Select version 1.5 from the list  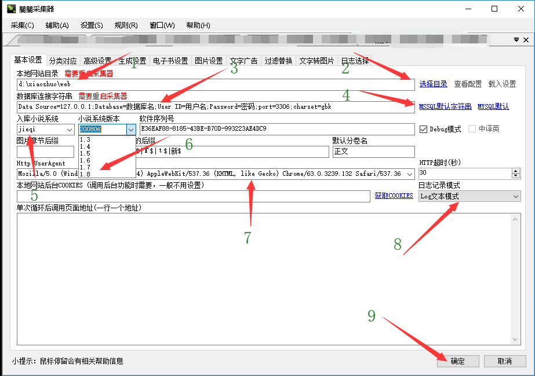coord(85,153)
